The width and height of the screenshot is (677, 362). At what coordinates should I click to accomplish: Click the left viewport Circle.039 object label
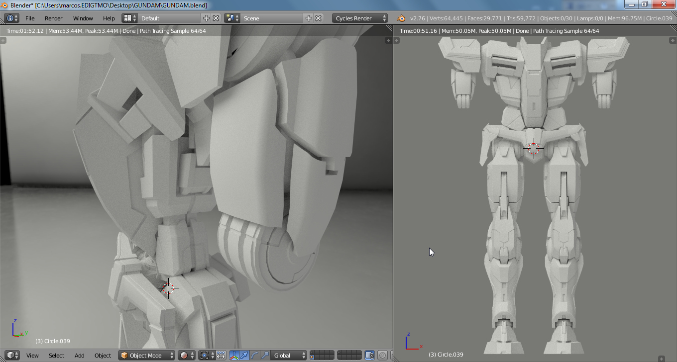click(x=53, y=341)
